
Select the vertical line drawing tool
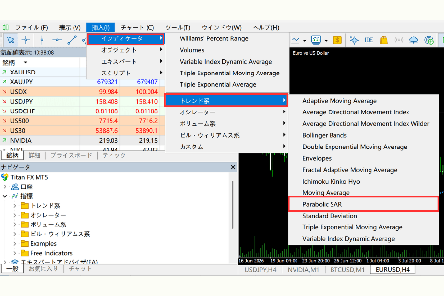click(x=42, y=40)
